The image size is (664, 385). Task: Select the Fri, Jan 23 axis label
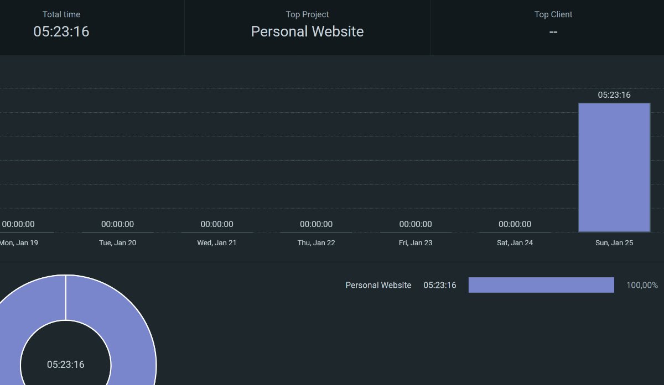click(x=415, y=243)
